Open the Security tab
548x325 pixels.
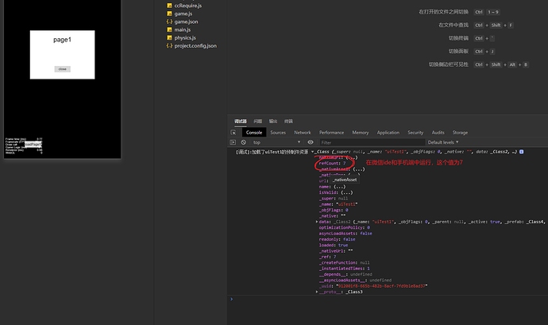tap(415, 133)
